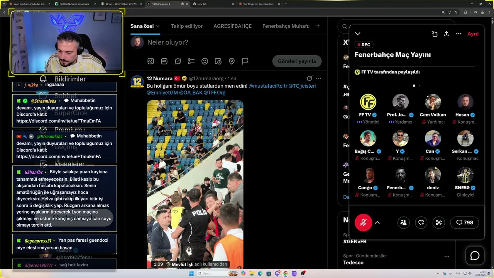Open the Grok enhance icon in composer
The image size is (494, 278).
pos(178,61)
